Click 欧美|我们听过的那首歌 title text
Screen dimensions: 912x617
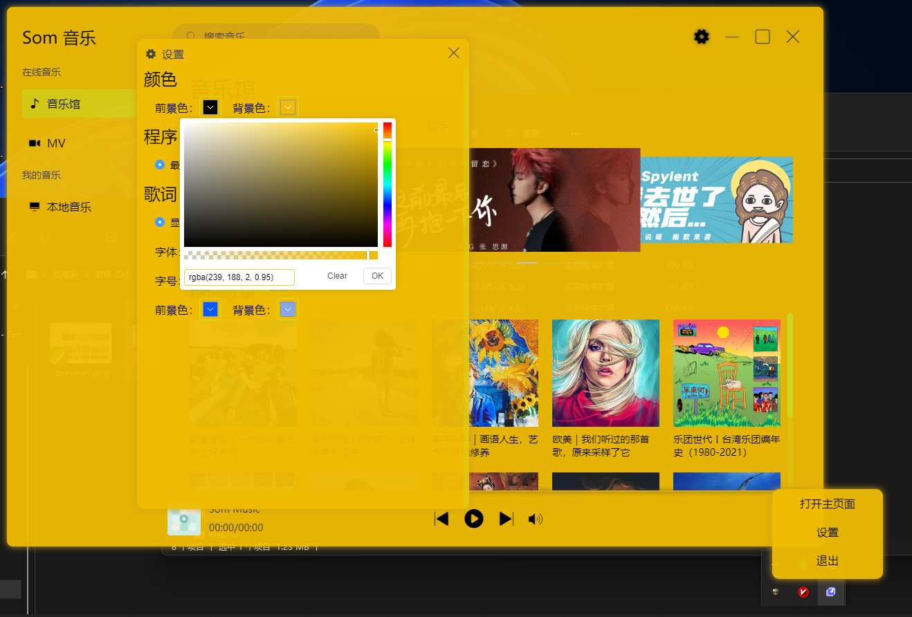point(601,445)
